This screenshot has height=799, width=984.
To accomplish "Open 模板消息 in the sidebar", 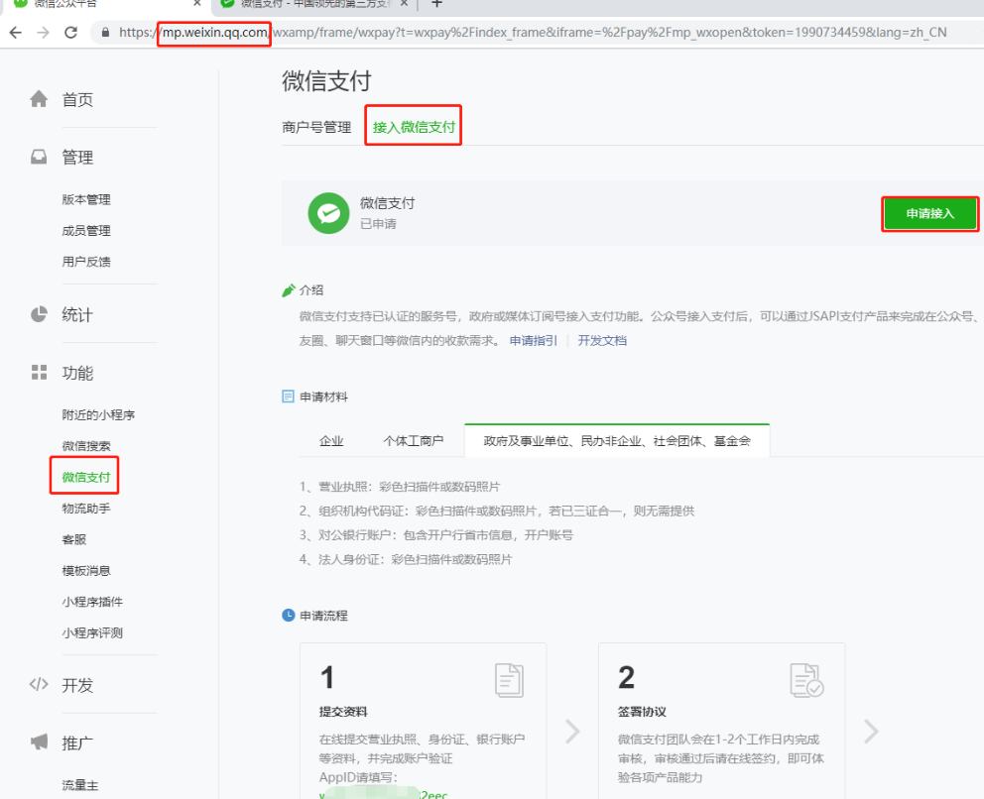I will point(86,571).
